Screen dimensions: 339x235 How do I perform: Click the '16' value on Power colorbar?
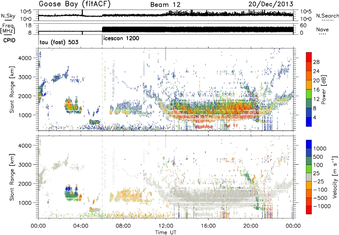[x=316, y=90]
